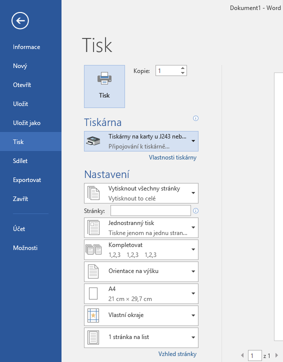Click the printer icon on Tisk button
This screenshot has height=362, width=283.
104,78
